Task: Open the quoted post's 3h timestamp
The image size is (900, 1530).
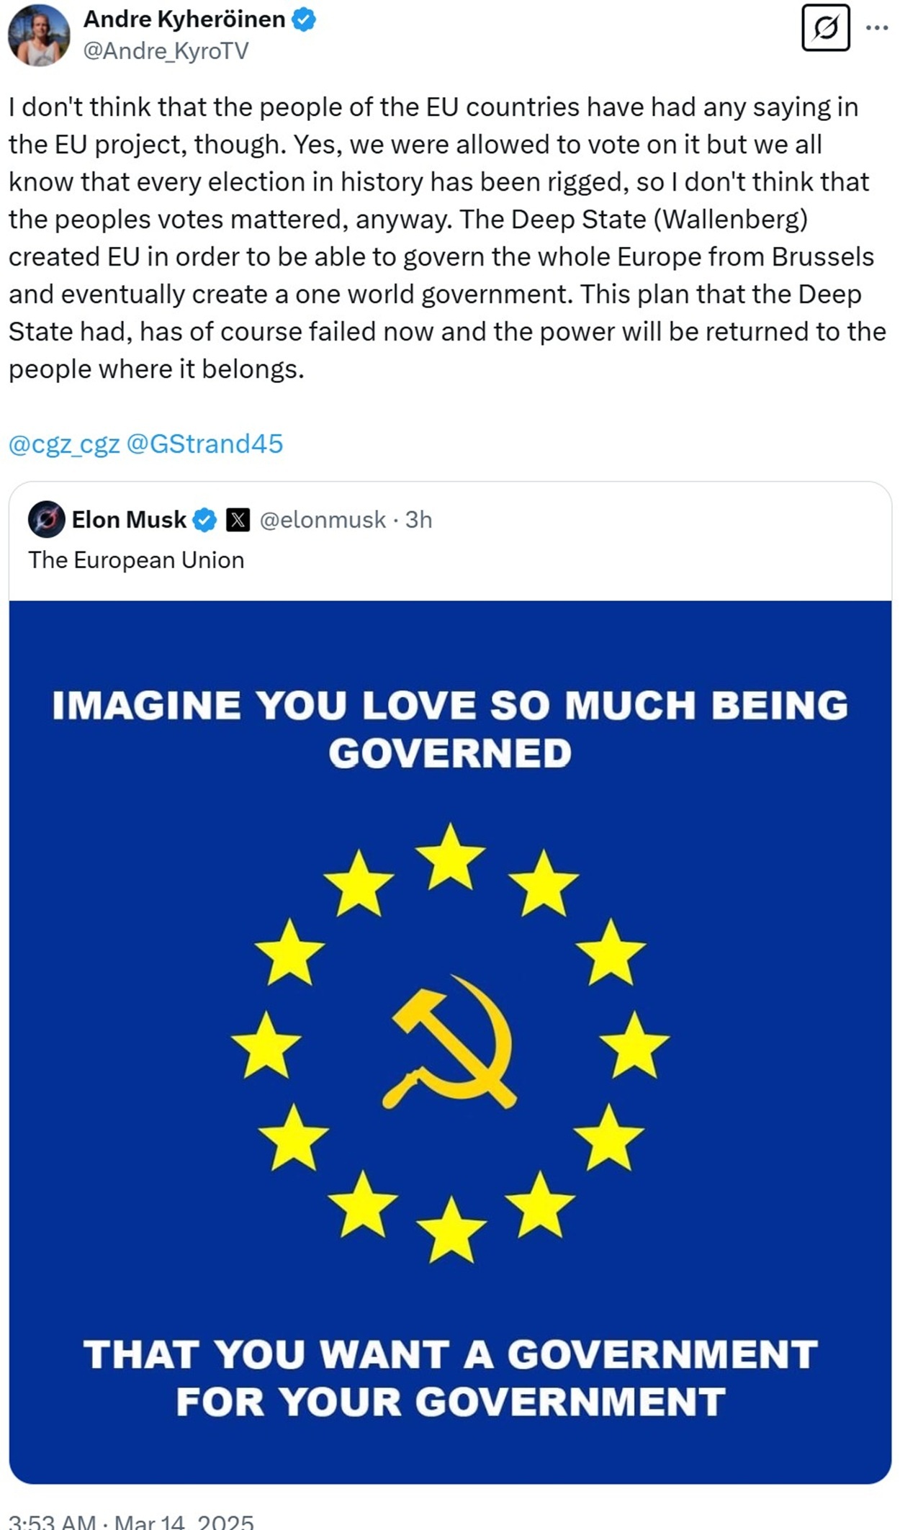Action: pyautogui.click(x=418, y=520)
